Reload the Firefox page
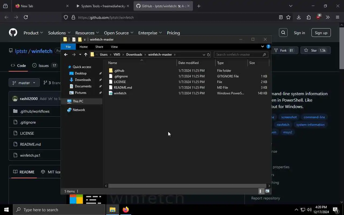This screenshot has width=344, height=215. coord(26,17)
